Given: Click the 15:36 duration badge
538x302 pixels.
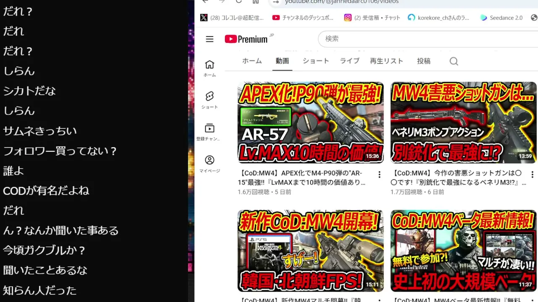Looking at the screenshot, I should [x=372, y=156].
